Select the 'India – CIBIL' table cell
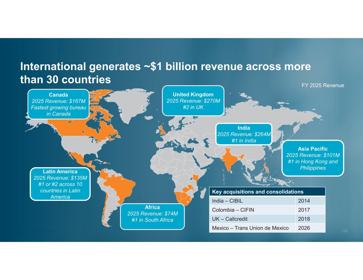Image resolution: width=363 pixels, height=280 pixels. (252, 201)
